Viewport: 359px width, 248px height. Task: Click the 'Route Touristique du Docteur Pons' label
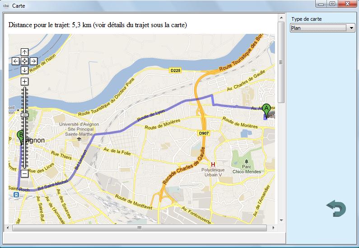(x=107, y=97)
